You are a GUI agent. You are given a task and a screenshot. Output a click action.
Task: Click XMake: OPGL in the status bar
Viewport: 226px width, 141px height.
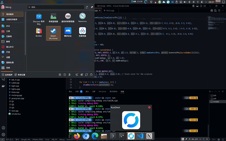click(x=38, y=139)
